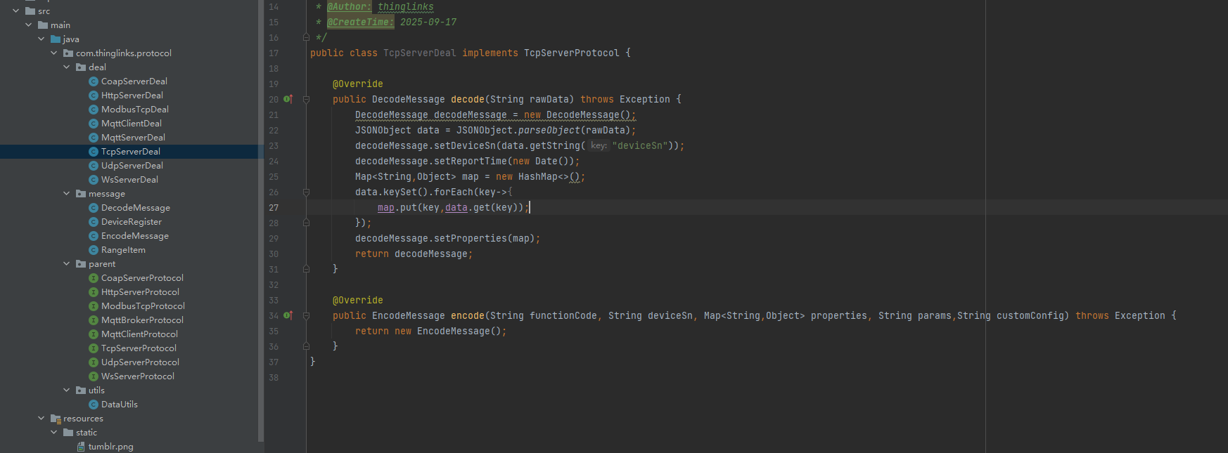Collapse the parent package folder
This screenshot has height=453, width=1228.
click(x=67, y=264)
